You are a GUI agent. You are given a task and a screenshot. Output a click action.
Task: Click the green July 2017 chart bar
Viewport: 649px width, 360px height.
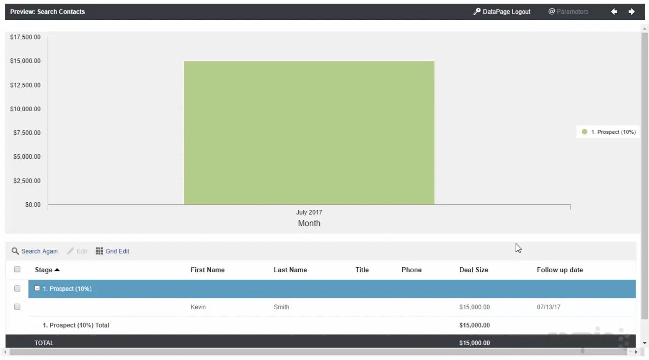point(309,132)
